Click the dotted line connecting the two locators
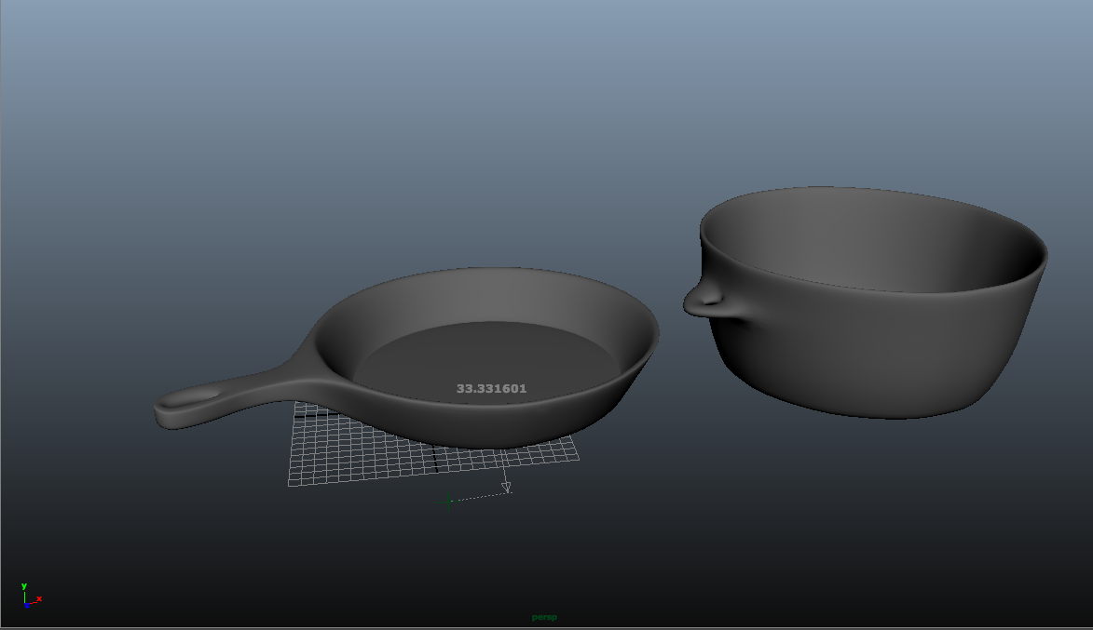This screenshot has width=1093, height=630. (480, 495)
